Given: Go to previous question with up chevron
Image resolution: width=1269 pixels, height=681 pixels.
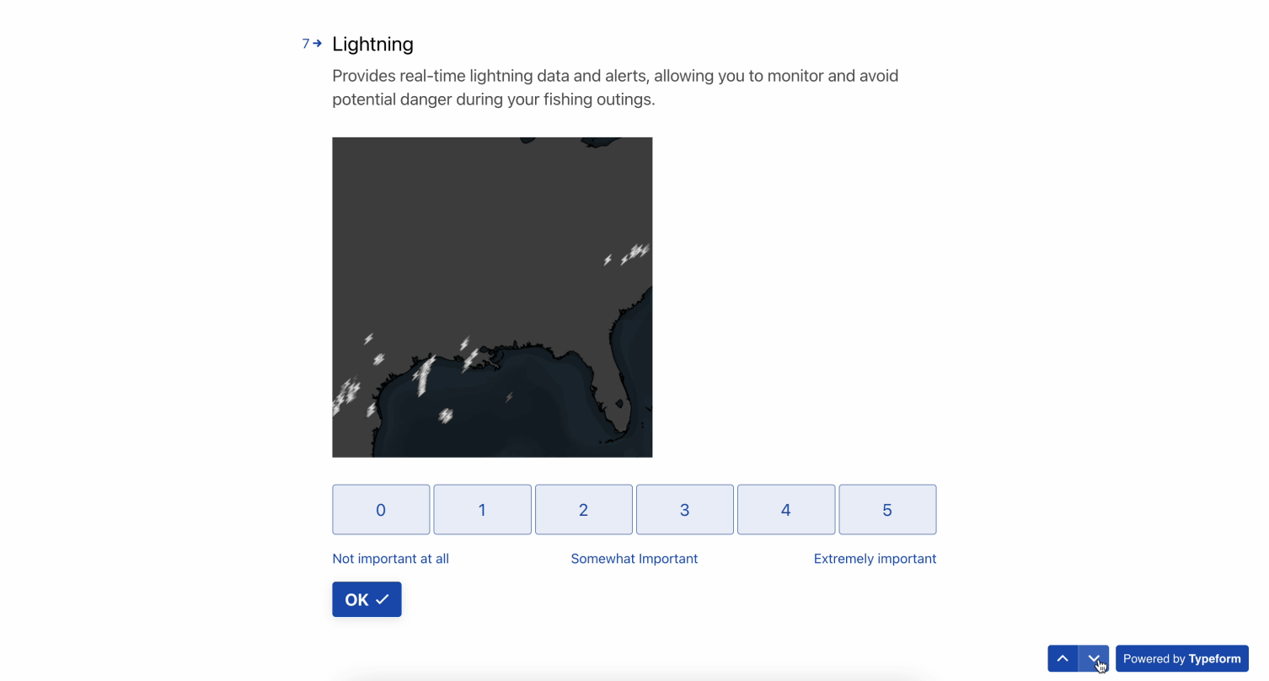Looking at the screenshot, I should pyautogui.click(x=1063, y=658).
